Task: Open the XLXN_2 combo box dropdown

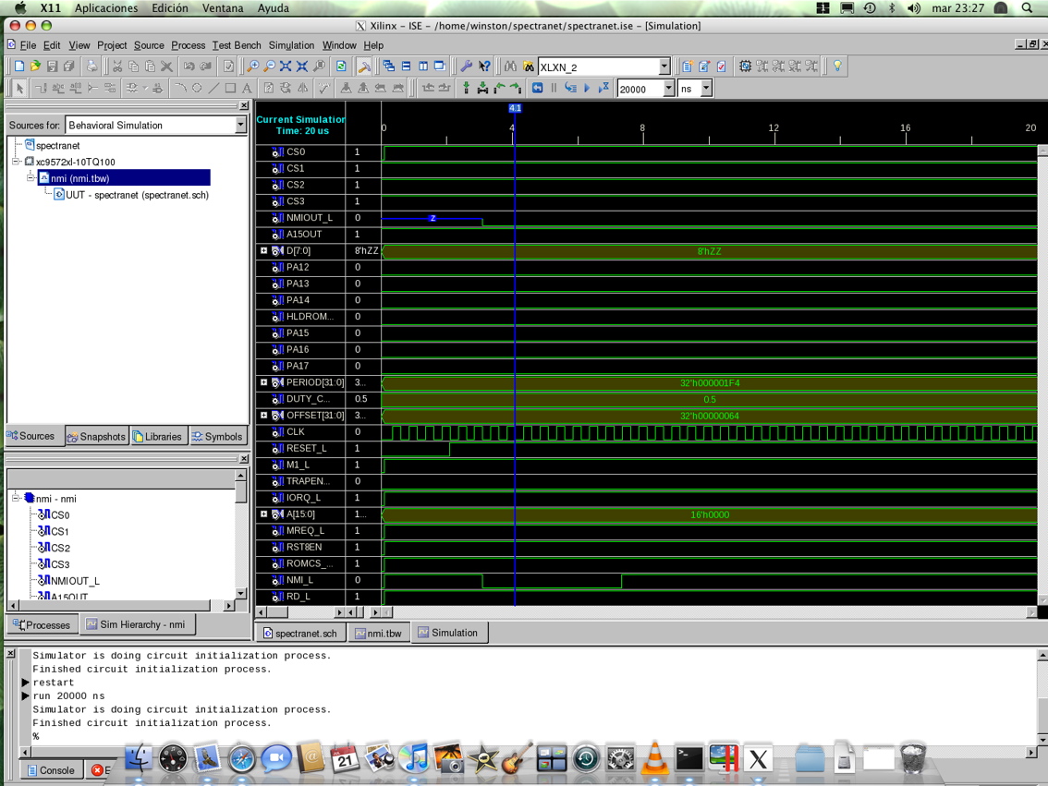Action: [664, 67]
